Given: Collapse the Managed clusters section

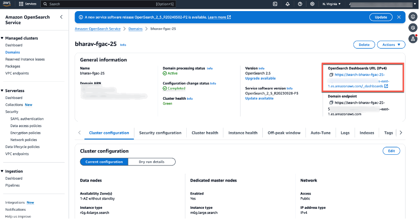Looking at the screenshot, I should pos(2,38).
